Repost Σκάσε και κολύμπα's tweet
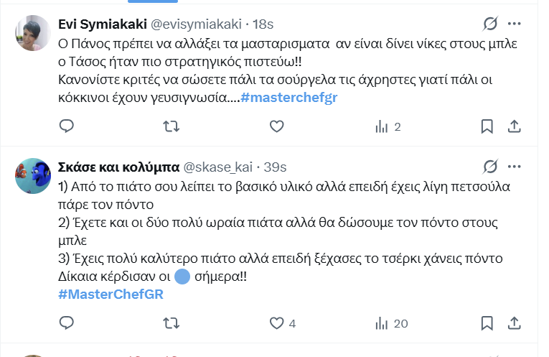The height and width of the screenshot is (357, 549). click(x=172, y=323)
